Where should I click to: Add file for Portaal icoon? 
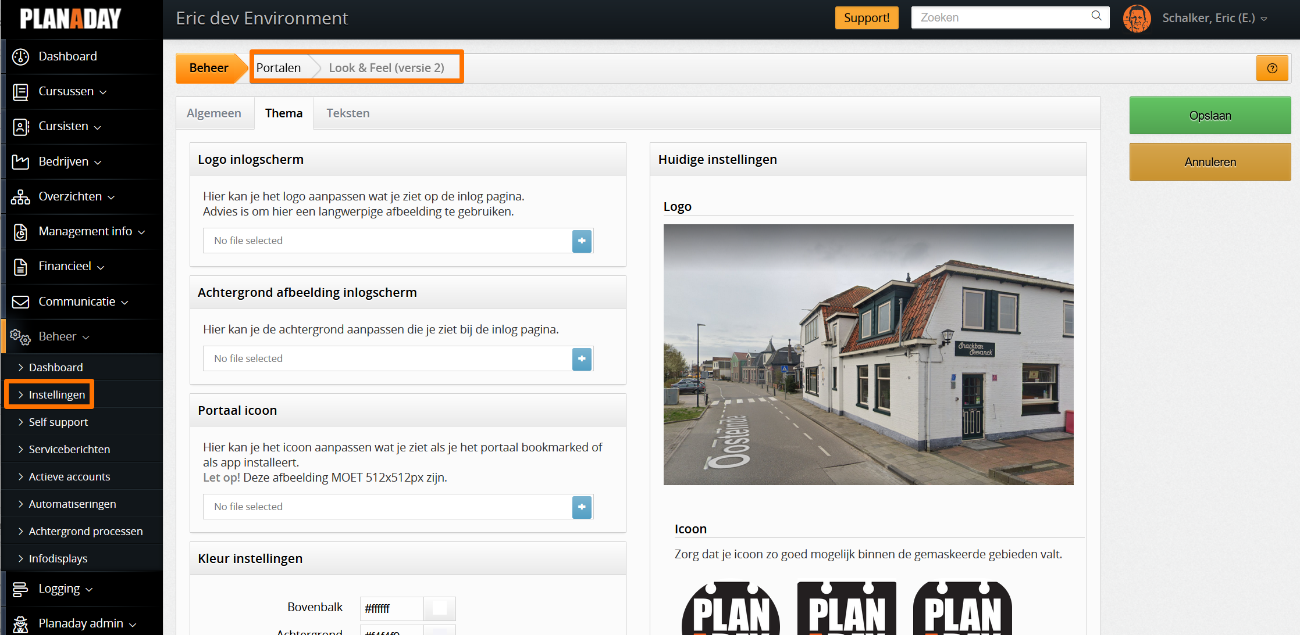click(582, 507)
